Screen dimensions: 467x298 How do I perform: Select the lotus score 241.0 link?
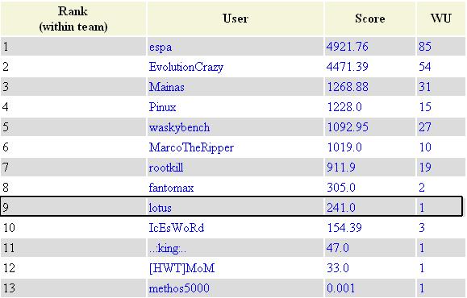pos(341,208)
